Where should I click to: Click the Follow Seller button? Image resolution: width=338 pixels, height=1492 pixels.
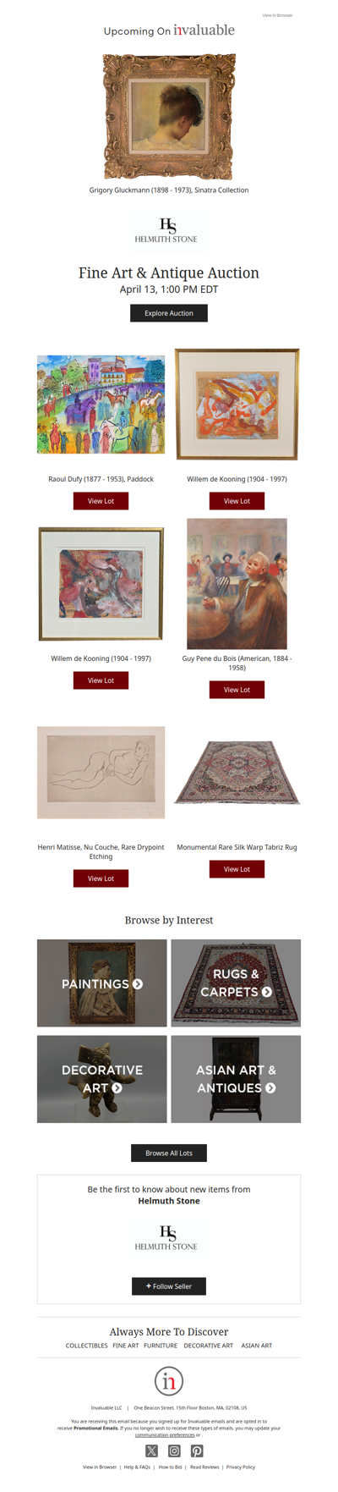(169, 1286)
